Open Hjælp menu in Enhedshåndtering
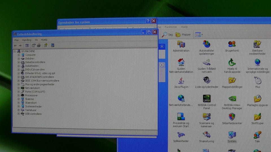This screenshot has height=152, width=271. click(44, 40)
